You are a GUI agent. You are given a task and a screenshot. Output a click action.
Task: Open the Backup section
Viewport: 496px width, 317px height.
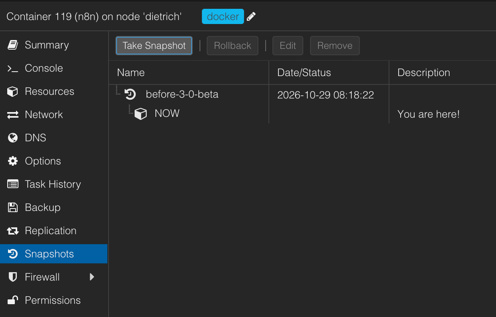click(x=54, y=207)
